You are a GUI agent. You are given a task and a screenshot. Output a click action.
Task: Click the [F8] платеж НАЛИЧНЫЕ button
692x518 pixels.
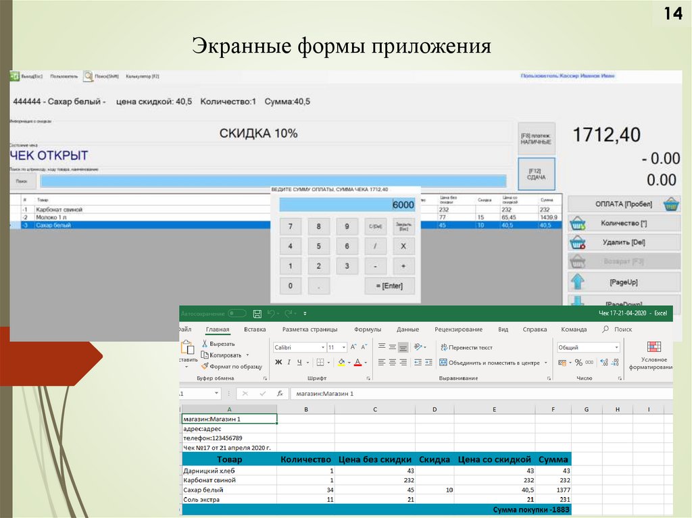tap(536, 139)
